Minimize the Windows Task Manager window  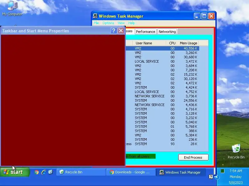(197, 16)
